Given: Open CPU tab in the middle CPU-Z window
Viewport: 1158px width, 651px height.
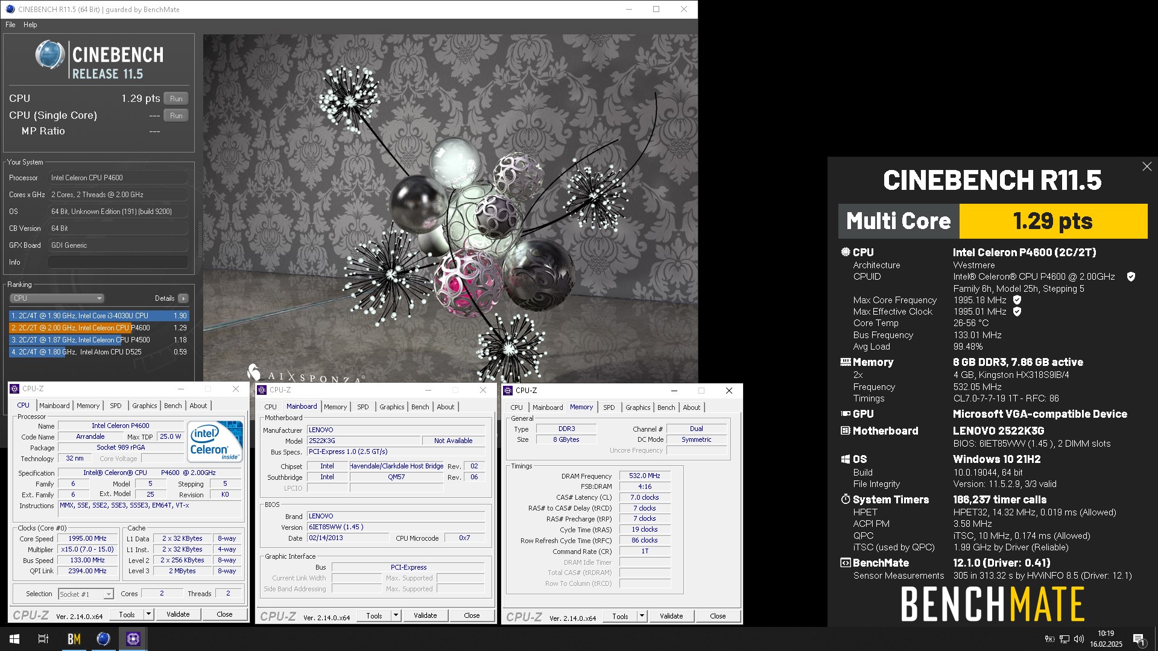Looking at the screenshot, I should pyautogui.click(x=270, y=407).
